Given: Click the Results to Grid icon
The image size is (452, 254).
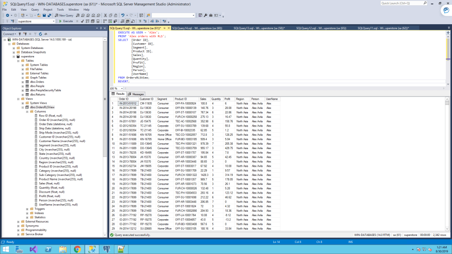Looking at the screenshot, I should [x=128, y=21].
